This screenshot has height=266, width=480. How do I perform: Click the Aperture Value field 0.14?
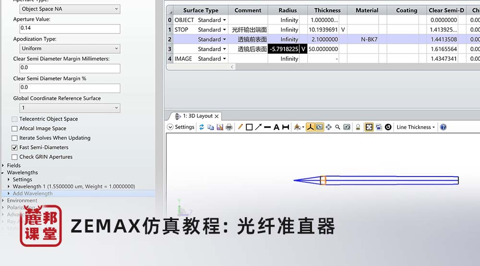70,29
